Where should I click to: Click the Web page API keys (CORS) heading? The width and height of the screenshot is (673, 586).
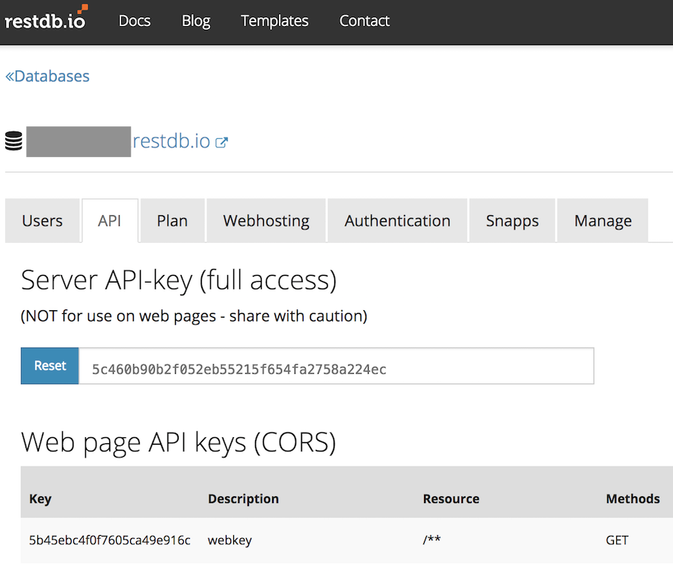tap(179, 442)
